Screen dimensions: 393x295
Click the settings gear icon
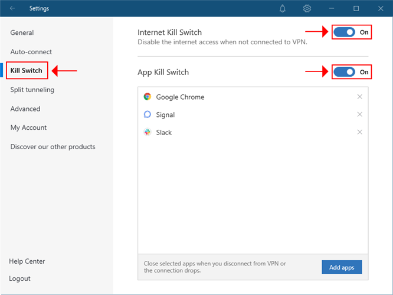point(307,8)
